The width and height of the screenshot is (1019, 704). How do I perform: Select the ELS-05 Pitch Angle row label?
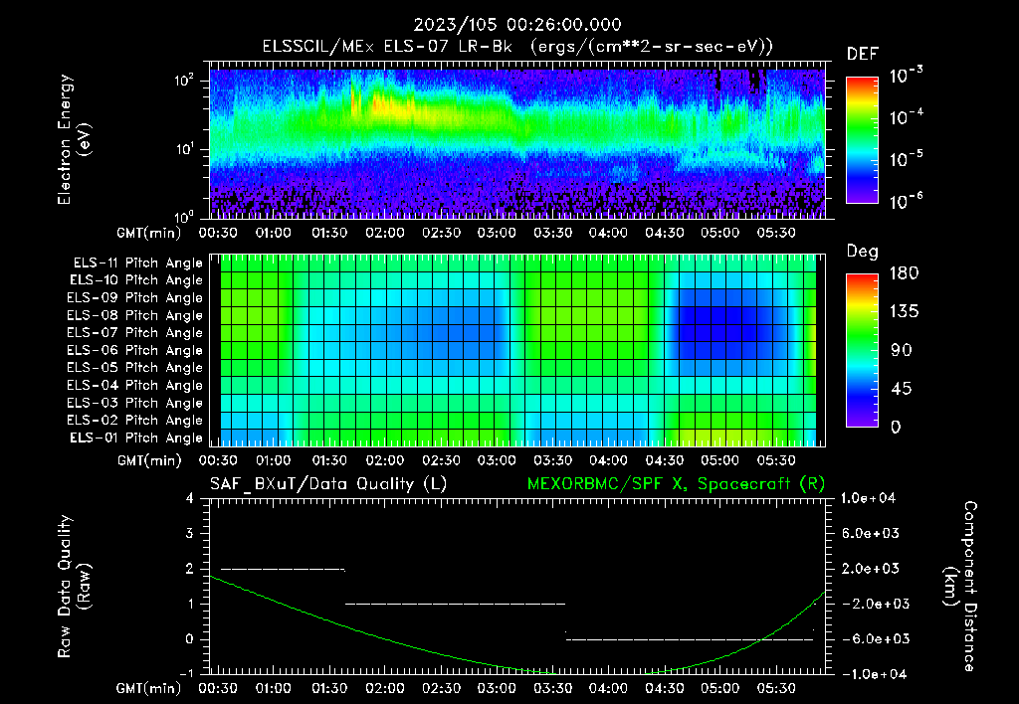[x=135, y=368]
